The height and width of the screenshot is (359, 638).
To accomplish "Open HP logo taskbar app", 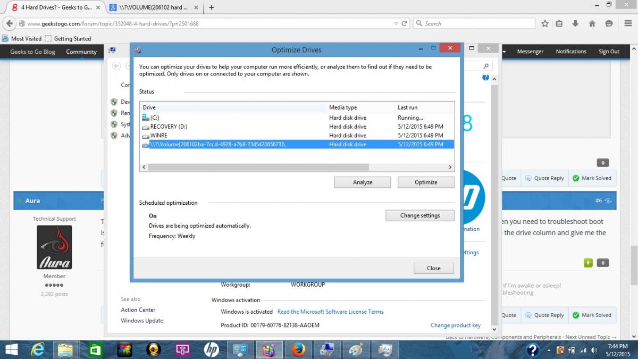I will (211, 349).
